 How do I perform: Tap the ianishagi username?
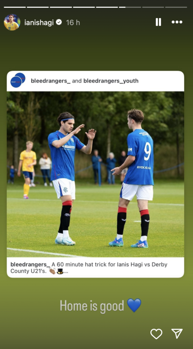tap(39, 22)
